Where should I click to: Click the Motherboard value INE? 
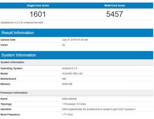pyautogui.click(x=64, y=79)
